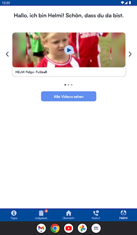The height and width of the screenshot is (235, 137).
Task: Select the second carousel page dot
Action: (x=68, y=85)
